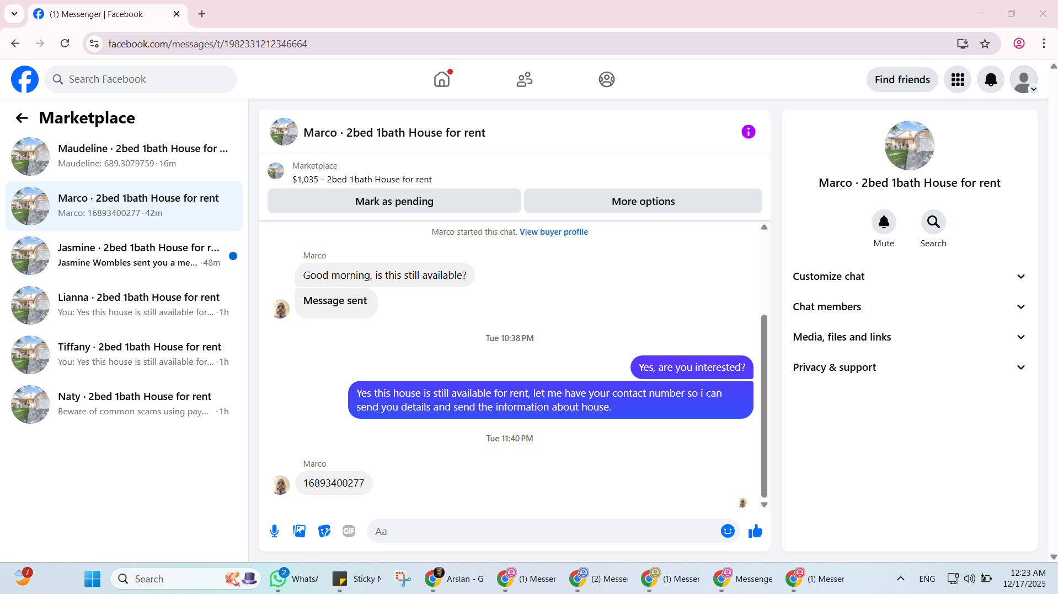This screenshot has width=1058, height=594.
Task: Open Maudeline conversation
Action: click(x=124, y=156)
